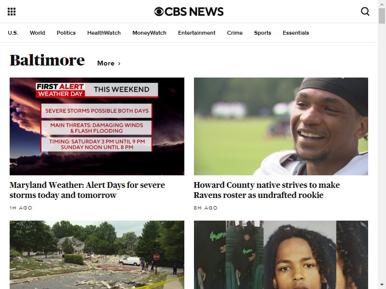Image resolution: width=386 pixels, height=289 pixels.
Task: Open the World section
Action: tap(38, 33)
